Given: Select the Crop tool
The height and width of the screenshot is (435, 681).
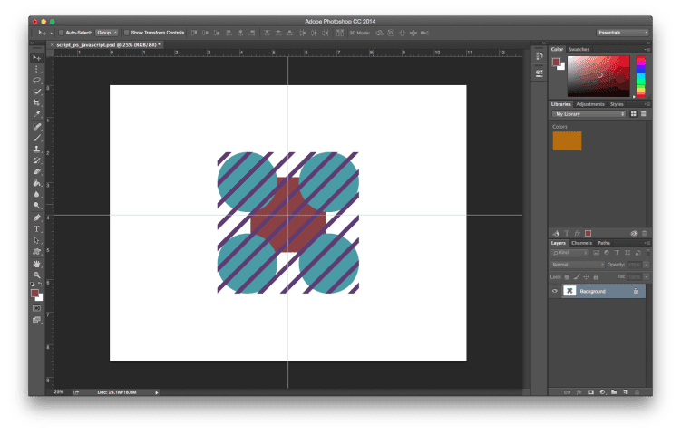Looking at the screenshot, I should tap(36, 103).
